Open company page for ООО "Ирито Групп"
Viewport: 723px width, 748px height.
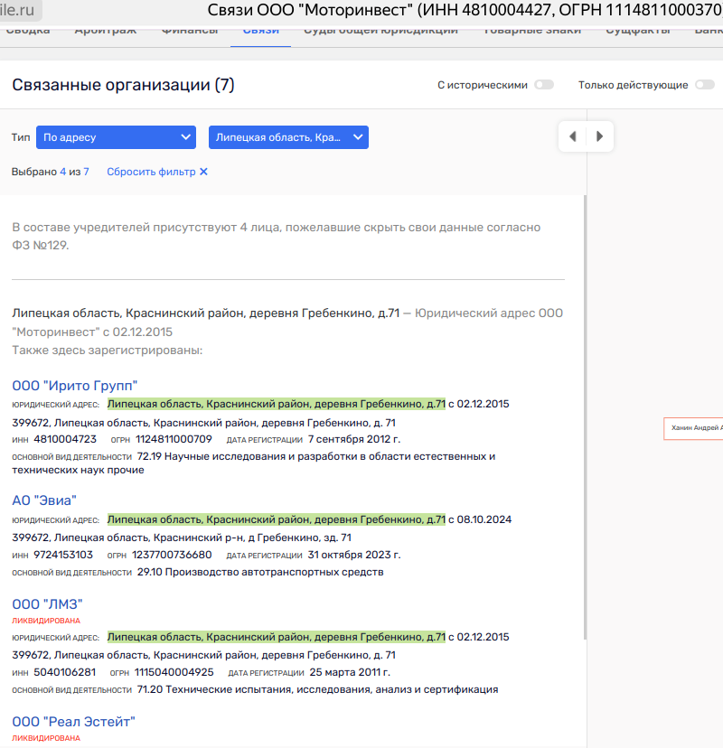pyautogui.click(x=75, y=385)
